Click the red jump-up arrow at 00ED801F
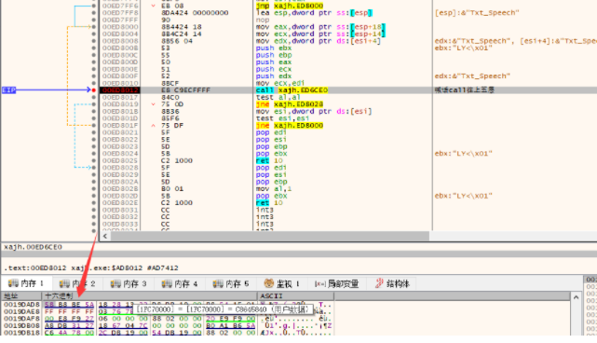 153,126
